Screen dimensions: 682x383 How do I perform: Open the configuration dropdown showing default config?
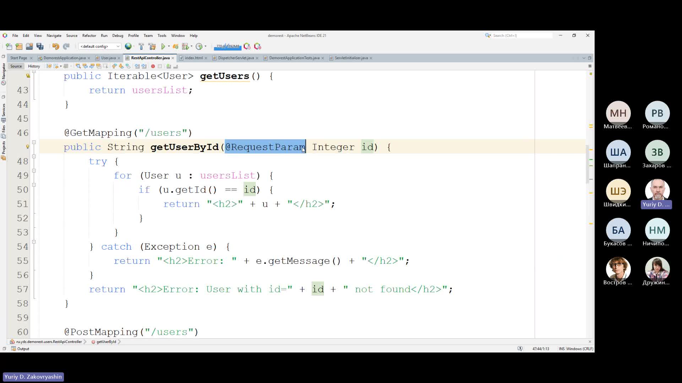pos(100,46)
